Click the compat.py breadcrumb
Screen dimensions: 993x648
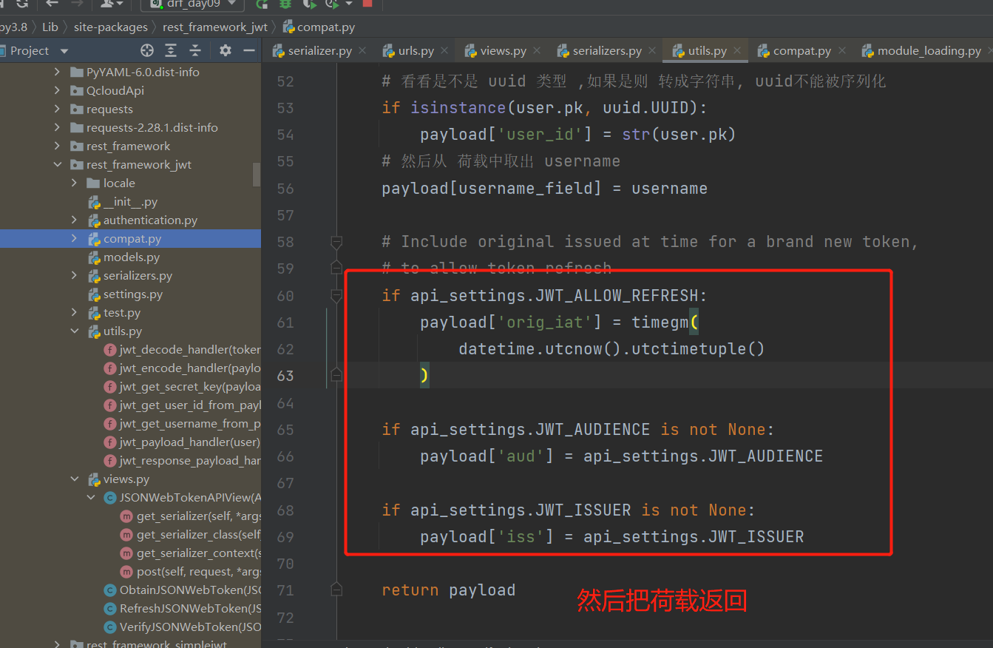click(319, 27)
